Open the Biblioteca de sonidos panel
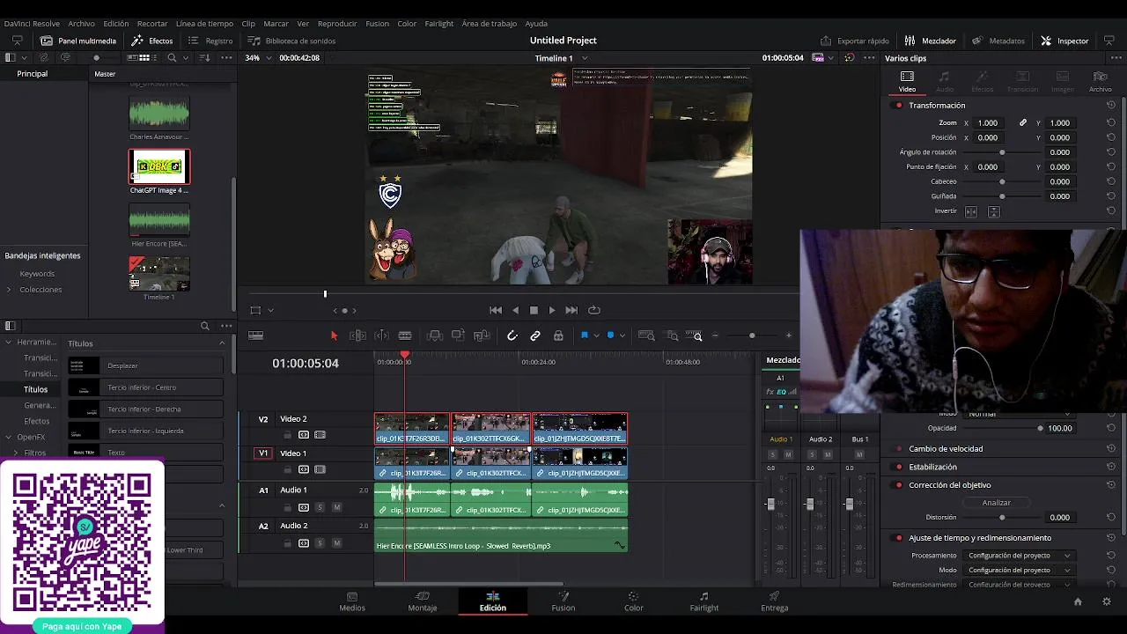The width and height of the screenshot is (1127, 634). (x=291, y=41)
